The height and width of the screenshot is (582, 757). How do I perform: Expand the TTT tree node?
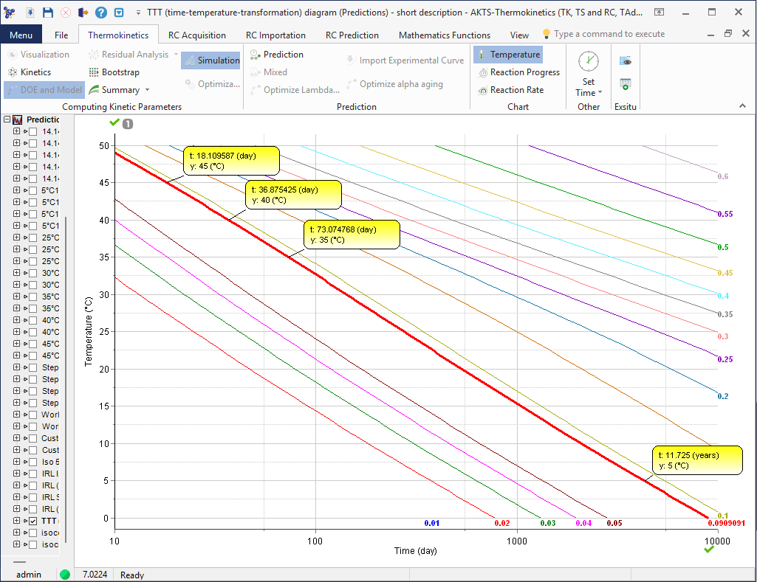click(x=16, y=521)
